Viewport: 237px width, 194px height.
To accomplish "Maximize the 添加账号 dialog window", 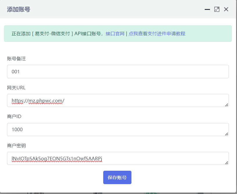I will pyautogui.click(x=217, y=9).
